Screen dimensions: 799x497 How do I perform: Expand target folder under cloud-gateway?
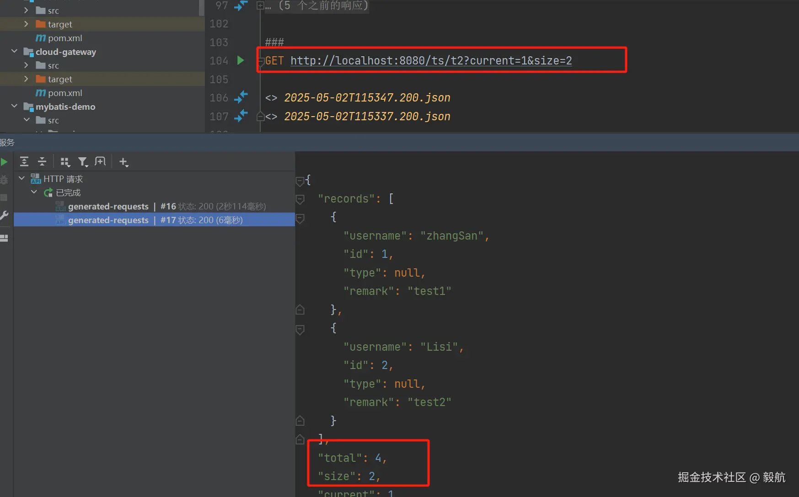tap(26, 79)
